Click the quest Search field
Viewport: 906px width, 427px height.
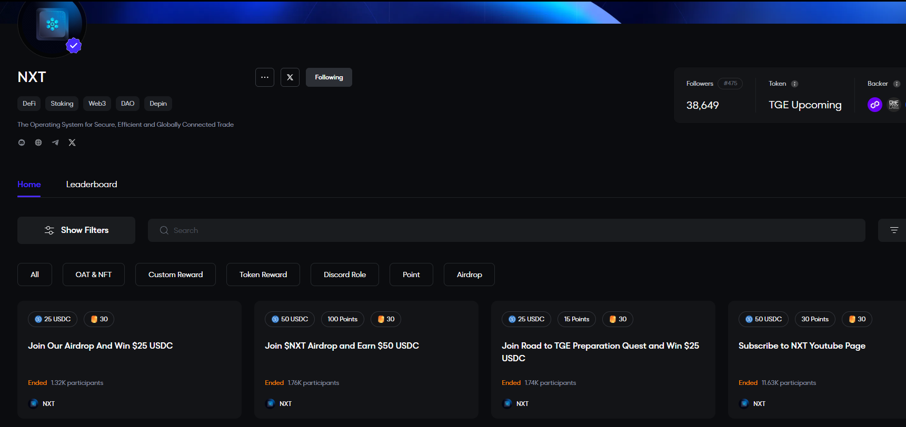505,230
